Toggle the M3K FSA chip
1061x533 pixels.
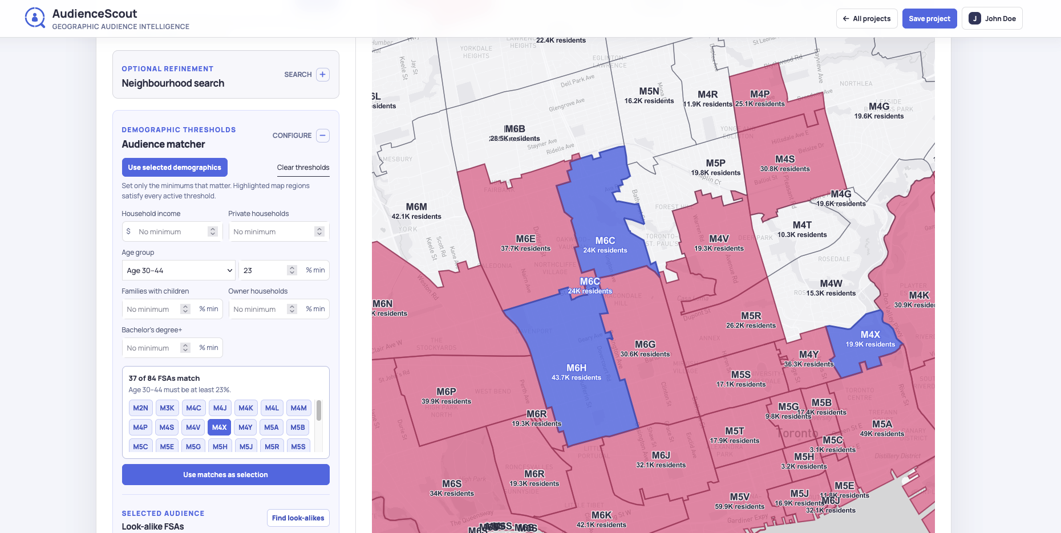(x=167, y=408)
